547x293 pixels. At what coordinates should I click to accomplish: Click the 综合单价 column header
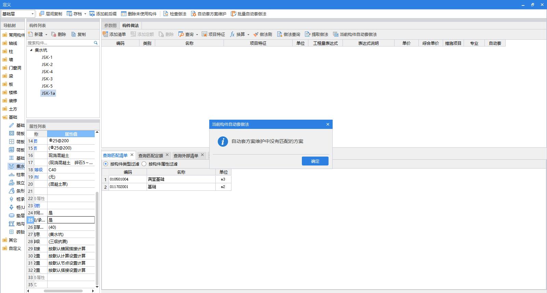[x=430, y=43]
